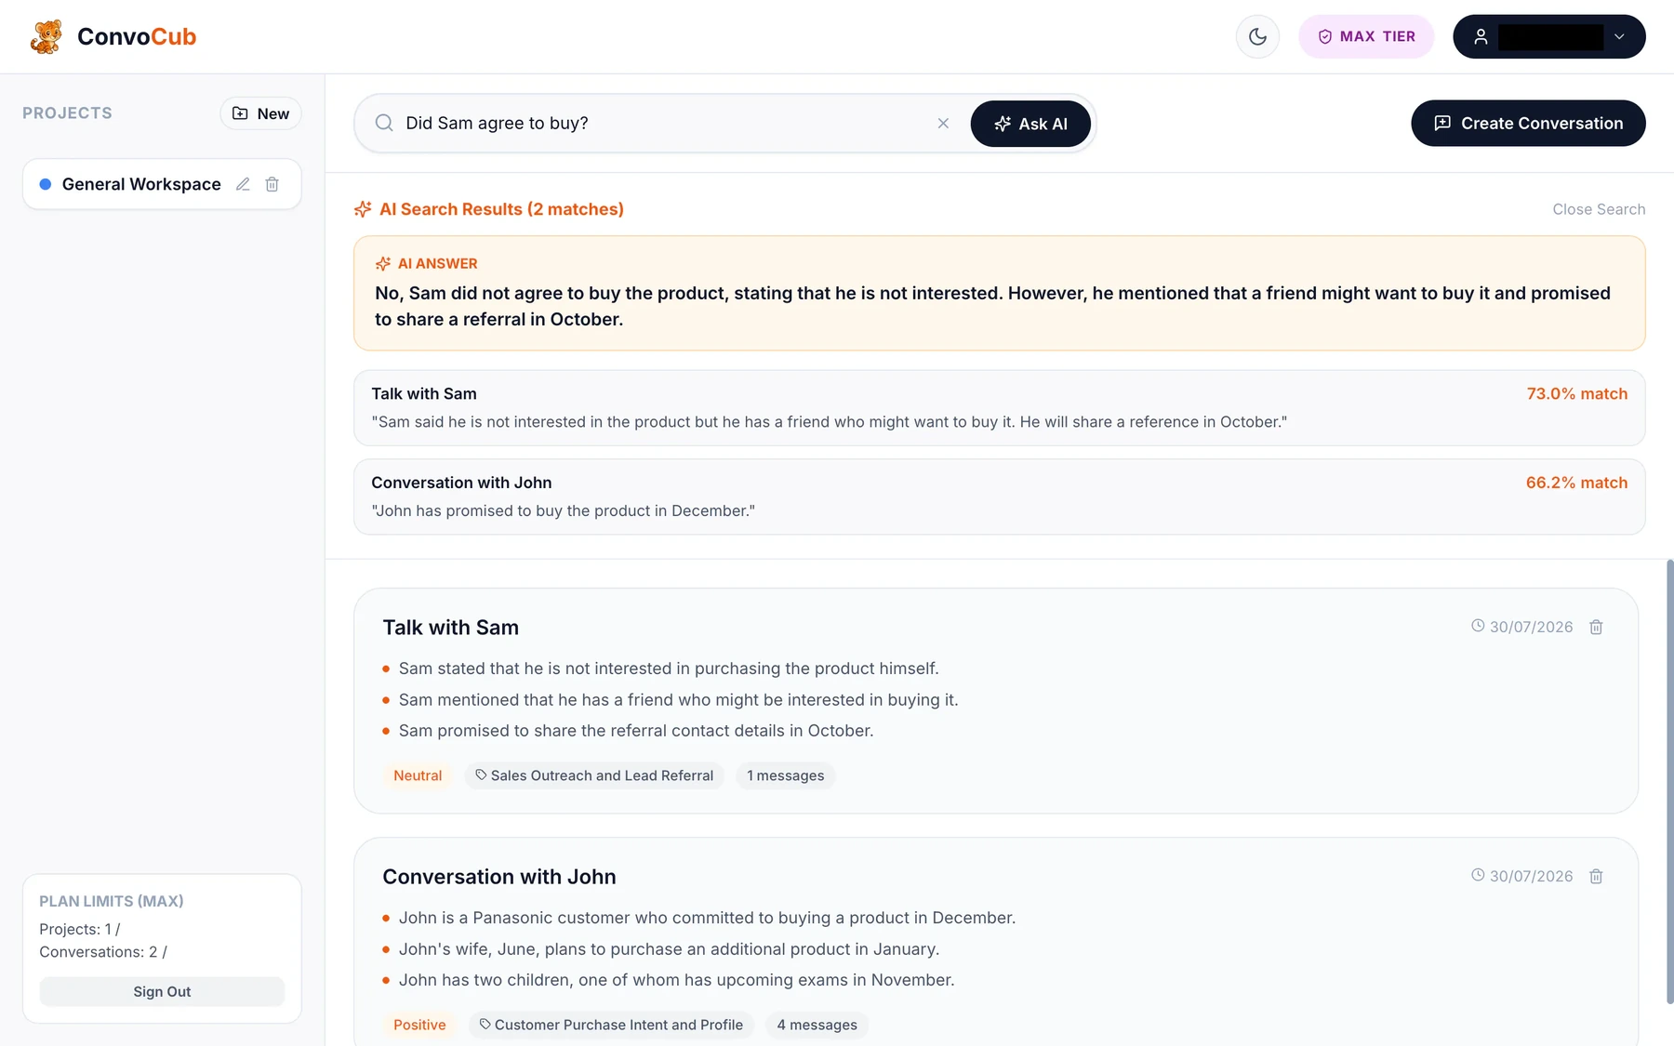Clear the search query with X icon
This screenshot has width=1674, height=1046.
point(943,124)
